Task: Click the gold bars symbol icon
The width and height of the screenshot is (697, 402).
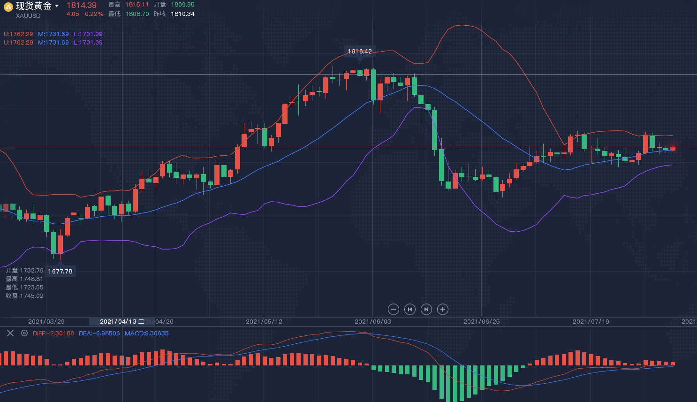Action: coord(8,7)
